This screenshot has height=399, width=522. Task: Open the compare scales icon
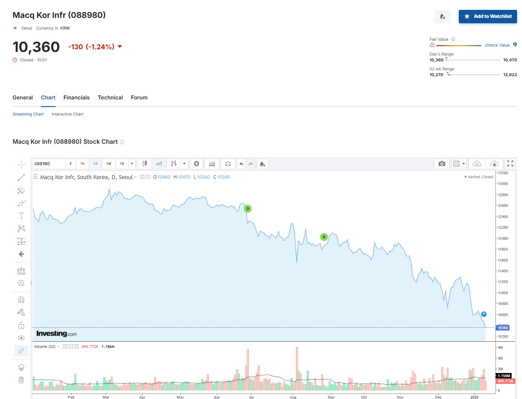coord(228,163)
